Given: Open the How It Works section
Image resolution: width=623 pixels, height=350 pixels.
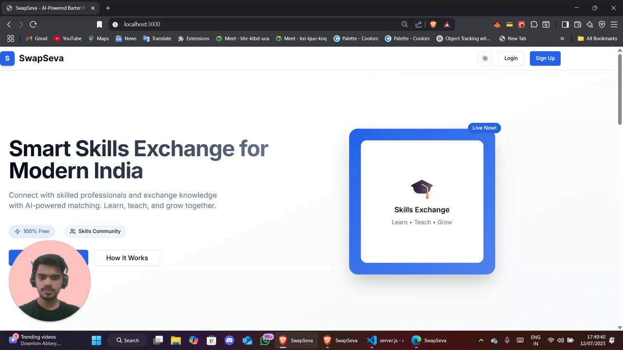Looking at the screenshot, I should point(127,258).
